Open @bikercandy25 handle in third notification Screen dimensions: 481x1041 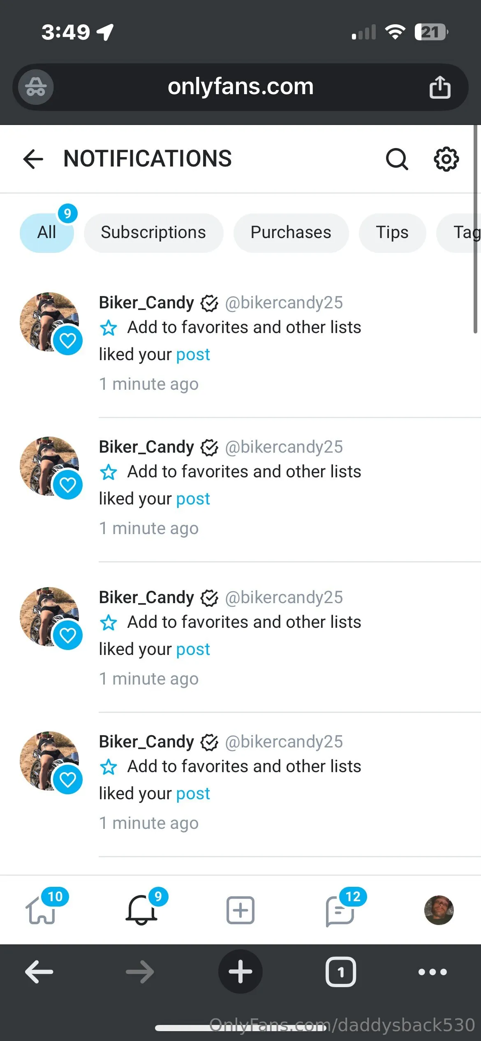tap(284, 597)
